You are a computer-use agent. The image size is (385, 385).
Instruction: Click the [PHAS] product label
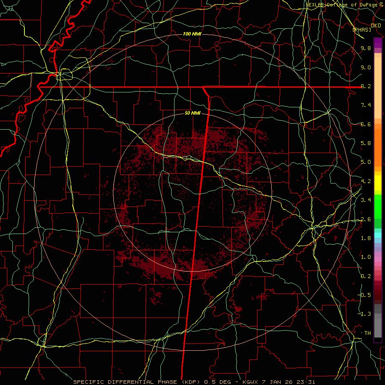[x=361, y=30]
